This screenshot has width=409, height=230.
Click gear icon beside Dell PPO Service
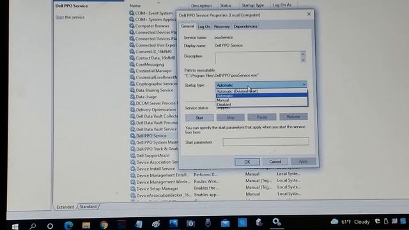coord(133,135)
